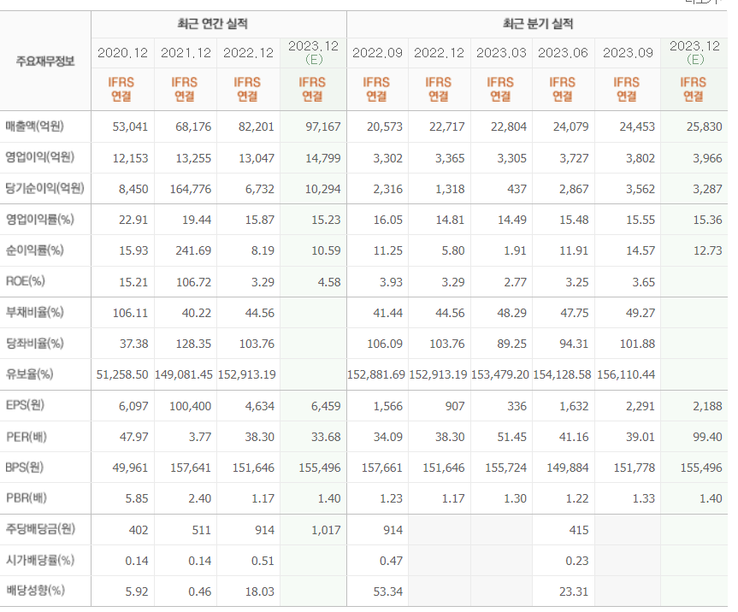The width and height of the screenshot is (738, 612).
Task: Click the EPS(원) row label
Action: [25, 405]
